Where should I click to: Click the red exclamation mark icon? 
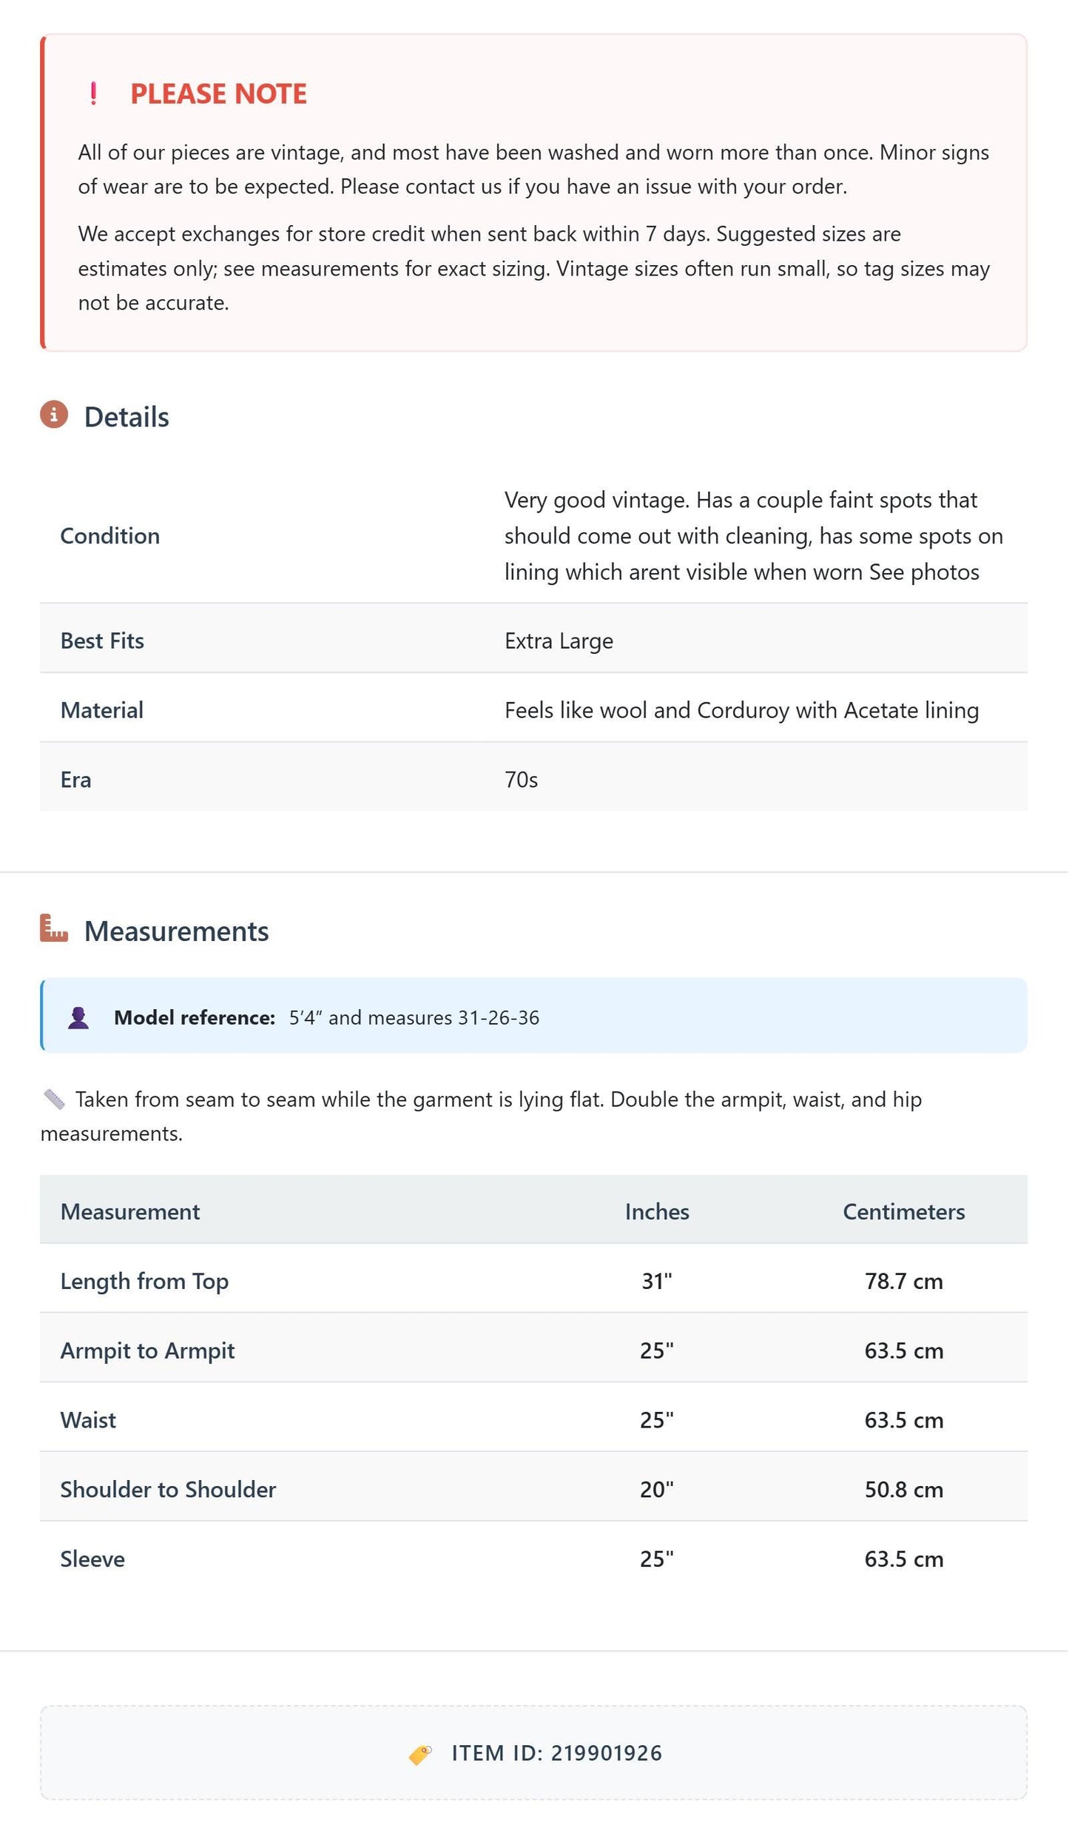click(x=93, y=94)
